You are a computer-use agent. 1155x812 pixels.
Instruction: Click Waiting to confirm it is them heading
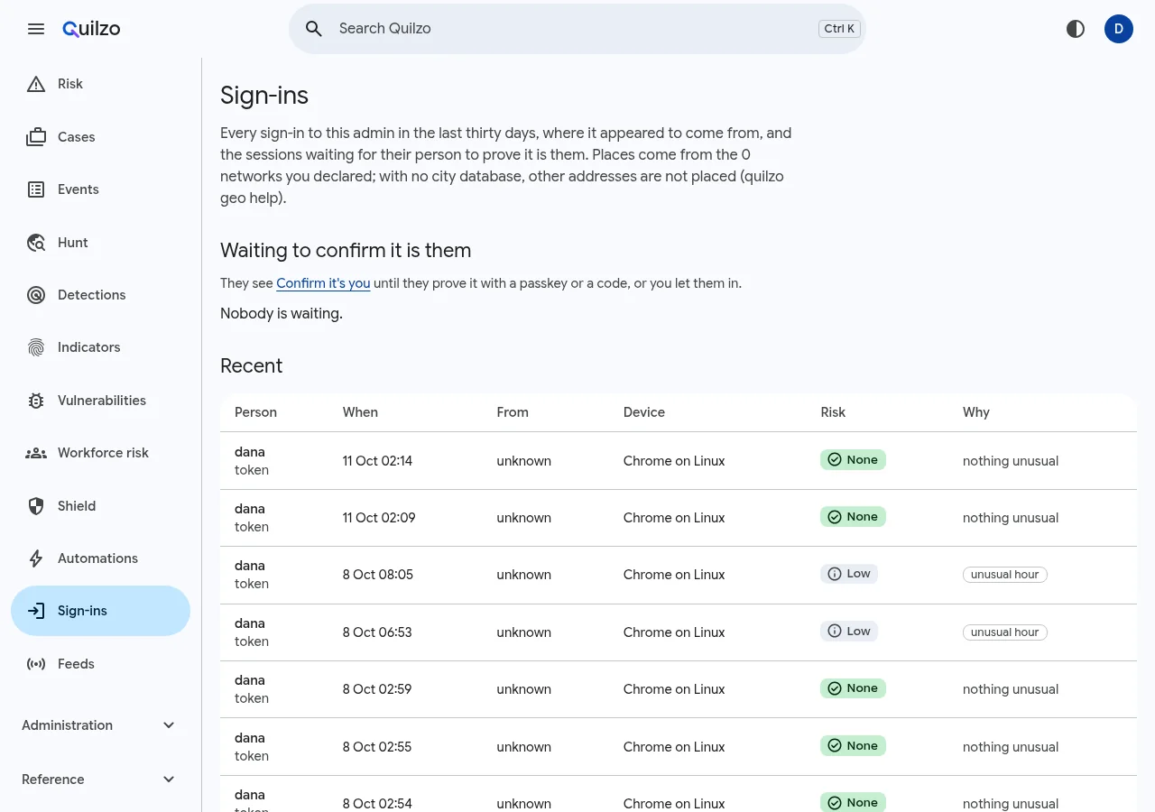coord(346,251)
